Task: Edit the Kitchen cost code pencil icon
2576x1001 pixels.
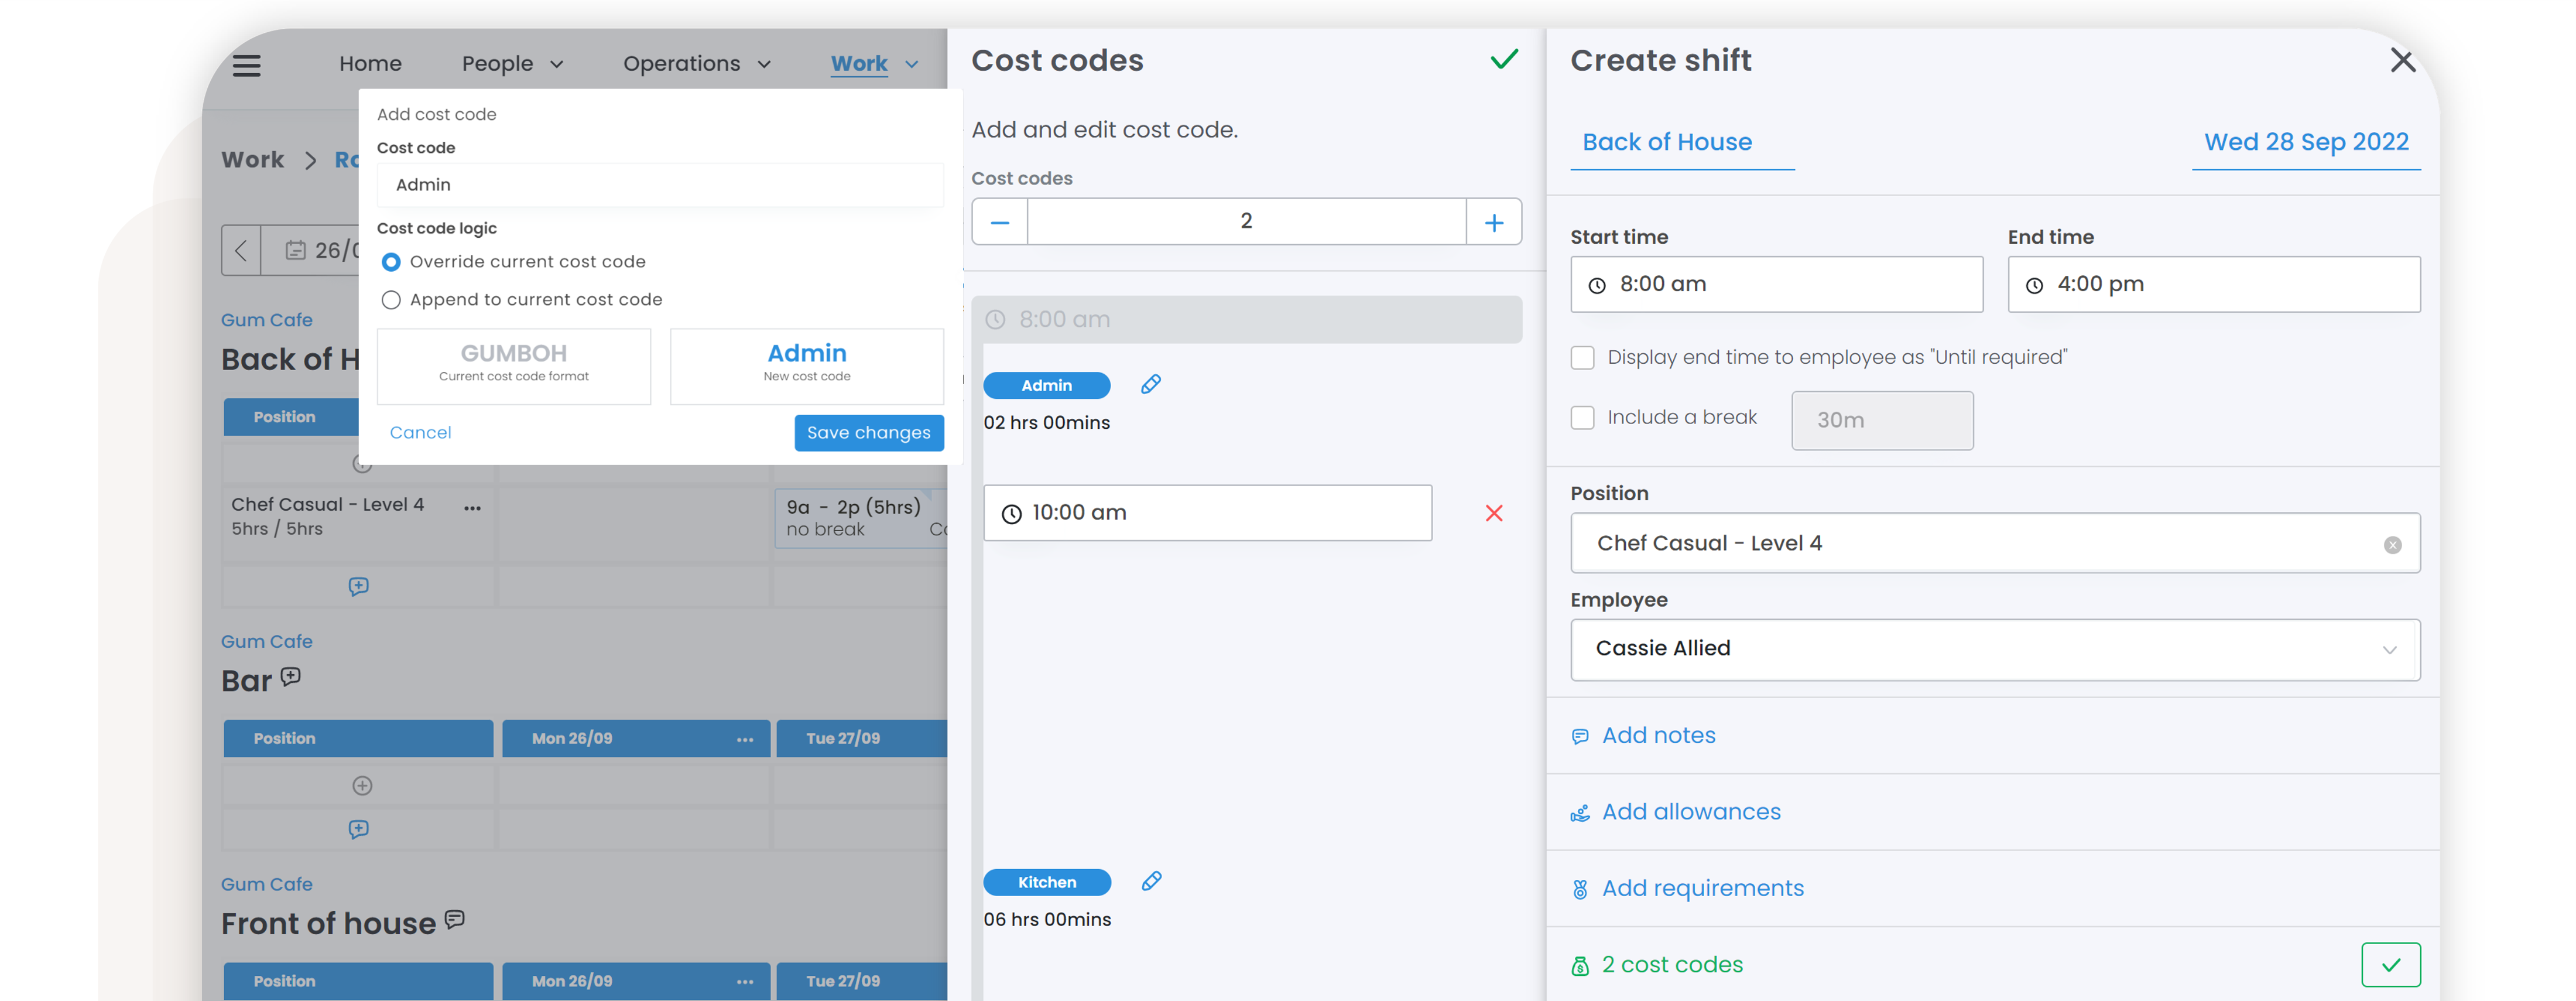Action: [1151, 881]
